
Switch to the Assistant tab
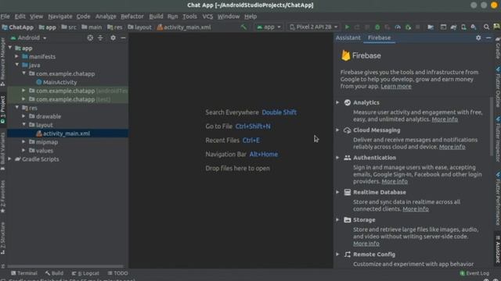[348, 37]
